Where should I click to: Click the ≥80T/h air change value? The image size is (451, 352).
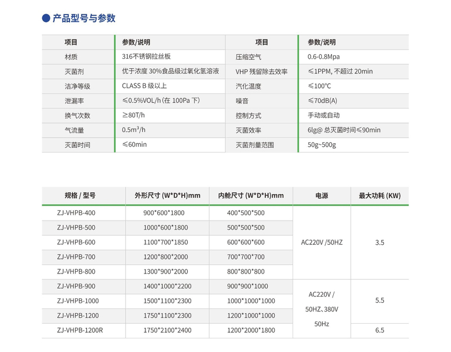point(134,115)
